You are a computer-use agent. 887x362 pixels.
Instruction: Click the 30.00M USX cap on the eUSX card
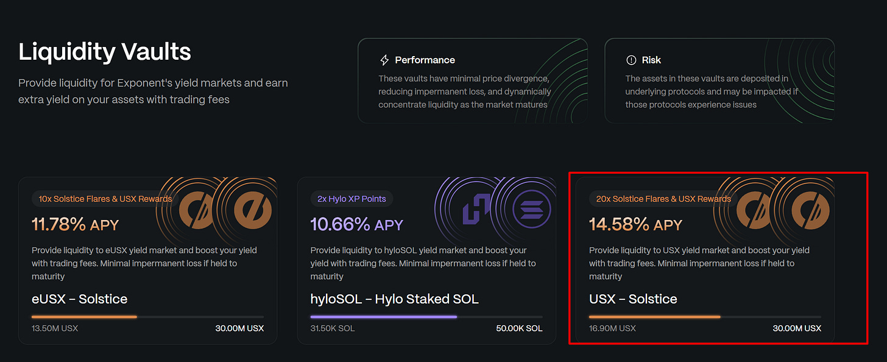[x=239, y=328]
